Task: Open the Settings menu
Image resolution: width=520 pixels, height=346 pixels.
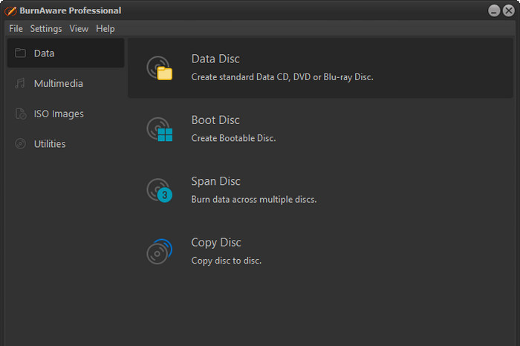Action: [x=46, y=29]
